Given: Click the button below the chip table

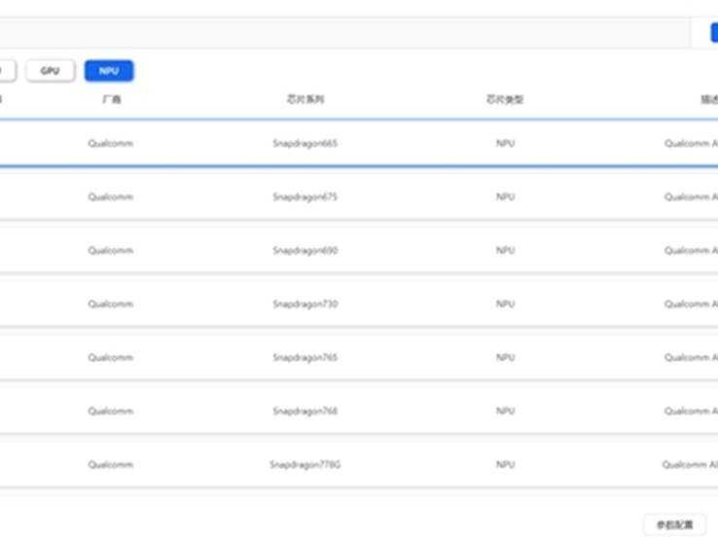Looking at the screenshot, I should click(674, 524).
